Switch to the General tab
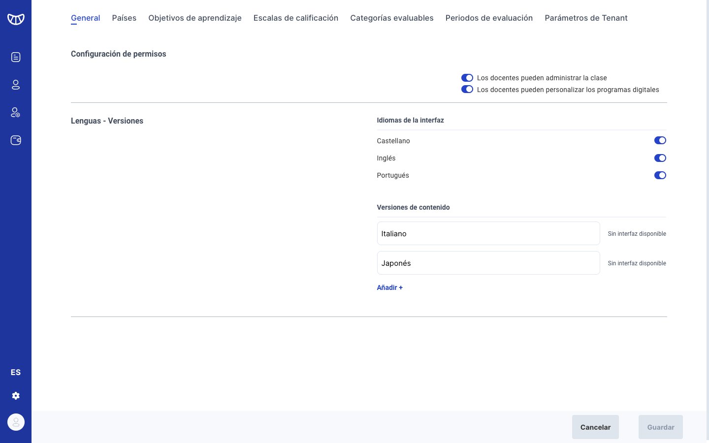The width and height of the screenshot is (709, 443). point(85,18)
